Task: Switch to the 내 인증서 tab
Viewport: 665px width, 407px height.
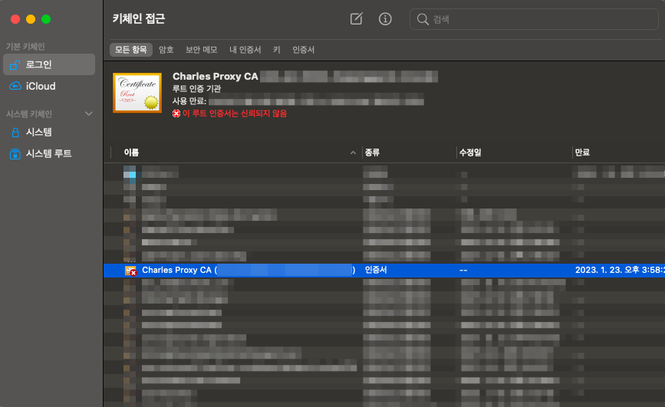Action: tap(245, 50)
